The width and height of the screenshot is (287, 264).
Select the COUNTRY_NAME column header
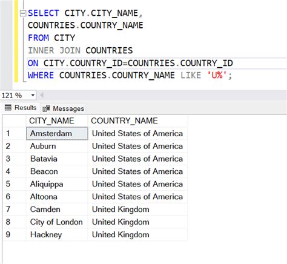(137, 120)
